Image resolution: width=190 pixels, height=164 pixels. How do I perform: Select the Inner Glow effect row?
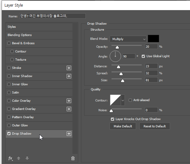tap(39, 84)
